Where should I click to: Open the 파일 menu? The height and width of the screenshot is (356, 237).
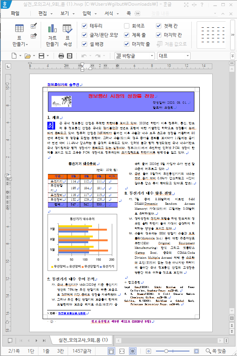click(x=15, y=13)
